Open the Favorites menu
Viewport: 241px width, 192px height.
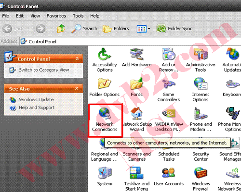pyautogui.click(x=56, y=16)
